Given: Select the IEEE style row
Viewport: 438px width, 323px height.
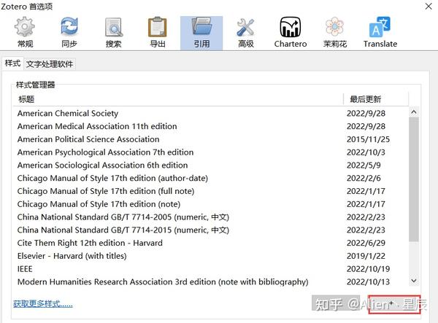Looking at the screenshot, I should pyautogui.click(x=210, y=269).
